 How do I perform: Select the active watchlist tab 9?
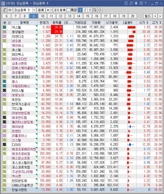tap(33, 16)
